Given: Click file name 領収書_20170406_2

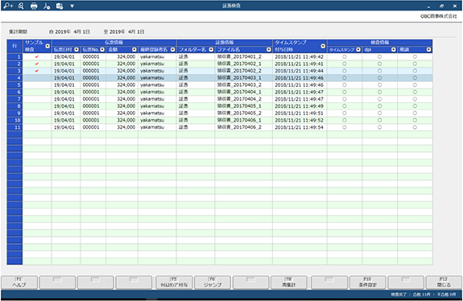Looking at the screenshot, I should tap(239, 127).
